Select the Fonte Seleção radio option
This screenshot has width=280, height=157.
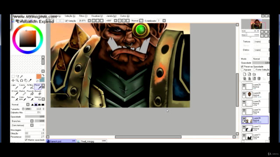point(254,70)
